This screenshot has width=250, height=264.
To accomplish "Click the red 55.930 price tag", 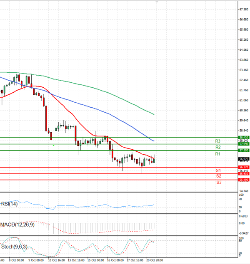I will [x=243, y=173].
